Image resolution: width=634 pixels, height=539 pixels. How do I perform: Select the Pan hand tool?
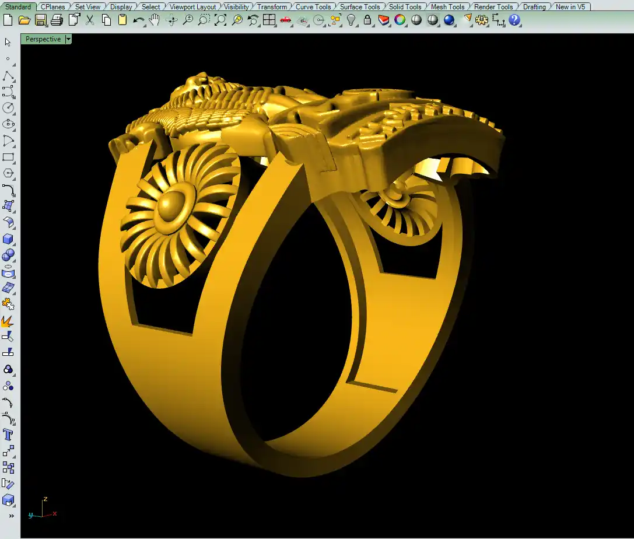tap(155, 20)
